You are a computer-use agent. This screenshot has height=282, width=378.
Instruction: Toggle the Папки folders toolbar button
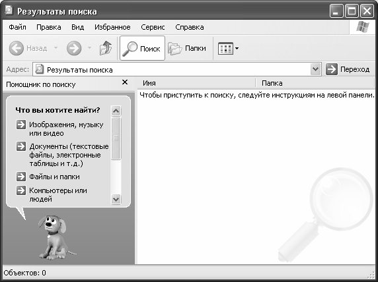[x=187, y=48]
